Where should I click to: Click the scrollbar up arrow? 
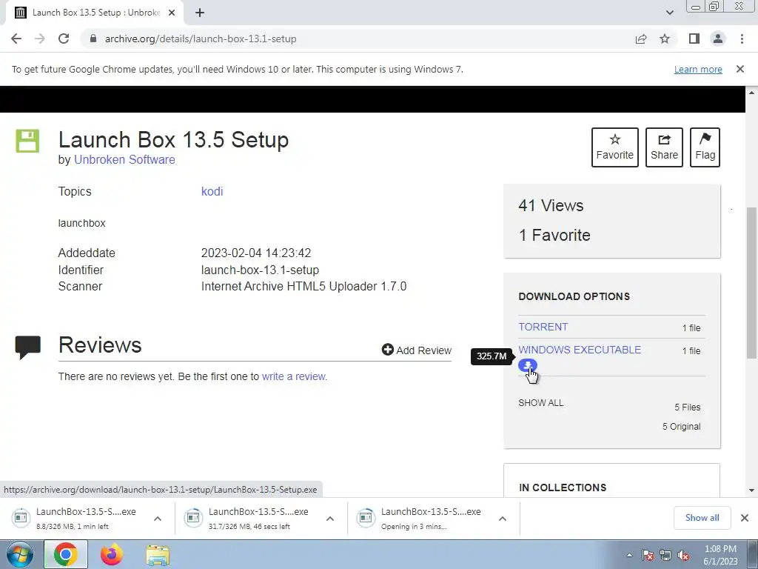[751, 93]
